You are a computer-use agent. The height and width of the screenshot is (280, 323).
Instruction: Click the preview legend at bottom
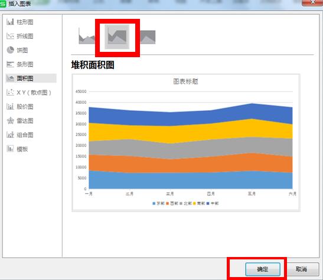185,203
